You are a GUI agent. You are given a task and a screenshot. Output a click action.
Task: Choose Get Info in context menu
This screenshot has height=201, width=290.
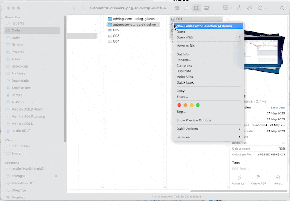click(208, 54)
